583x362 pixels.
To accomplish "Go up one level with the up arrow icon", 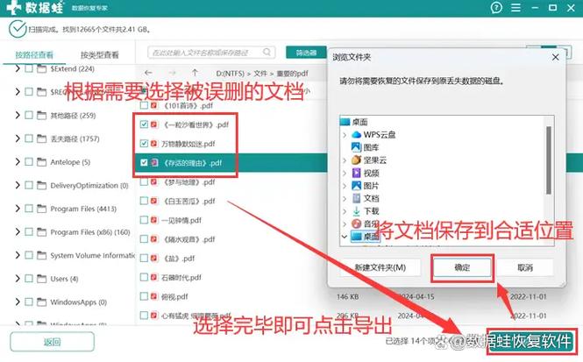I will 195,73.
